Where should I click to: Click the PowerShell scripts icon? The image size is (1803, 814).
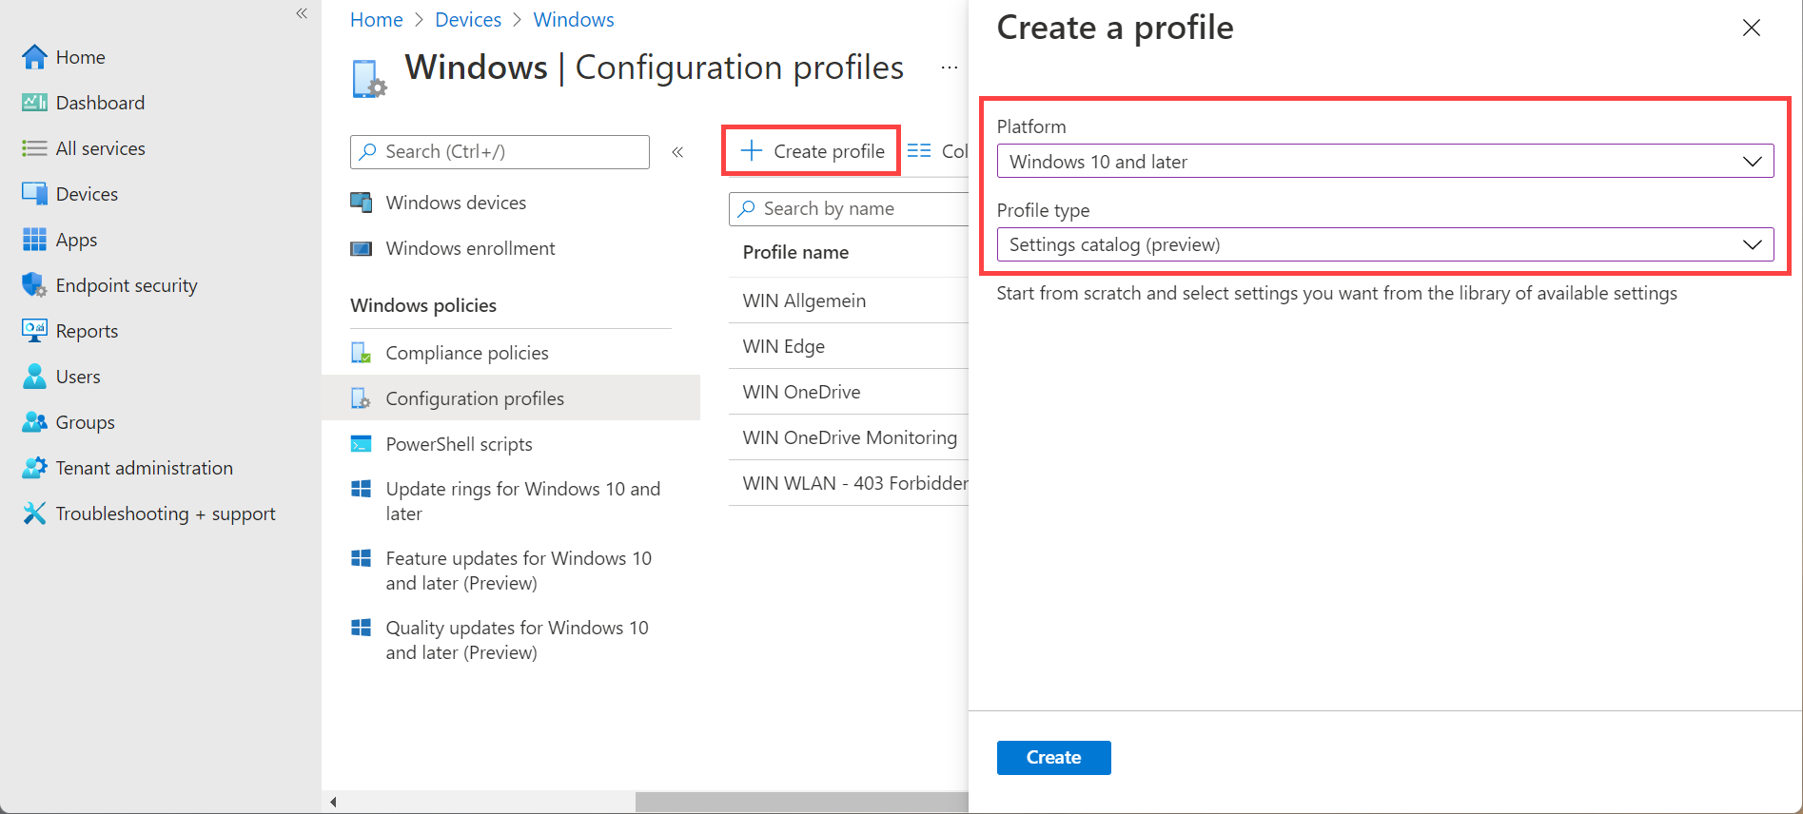tap(361, 444)
